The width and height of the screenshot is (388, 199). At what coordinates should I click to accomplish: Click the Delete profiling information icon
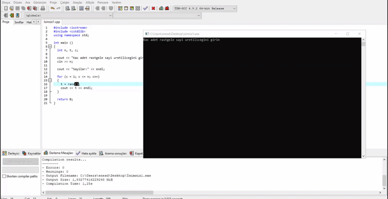[x=167, y=9]
